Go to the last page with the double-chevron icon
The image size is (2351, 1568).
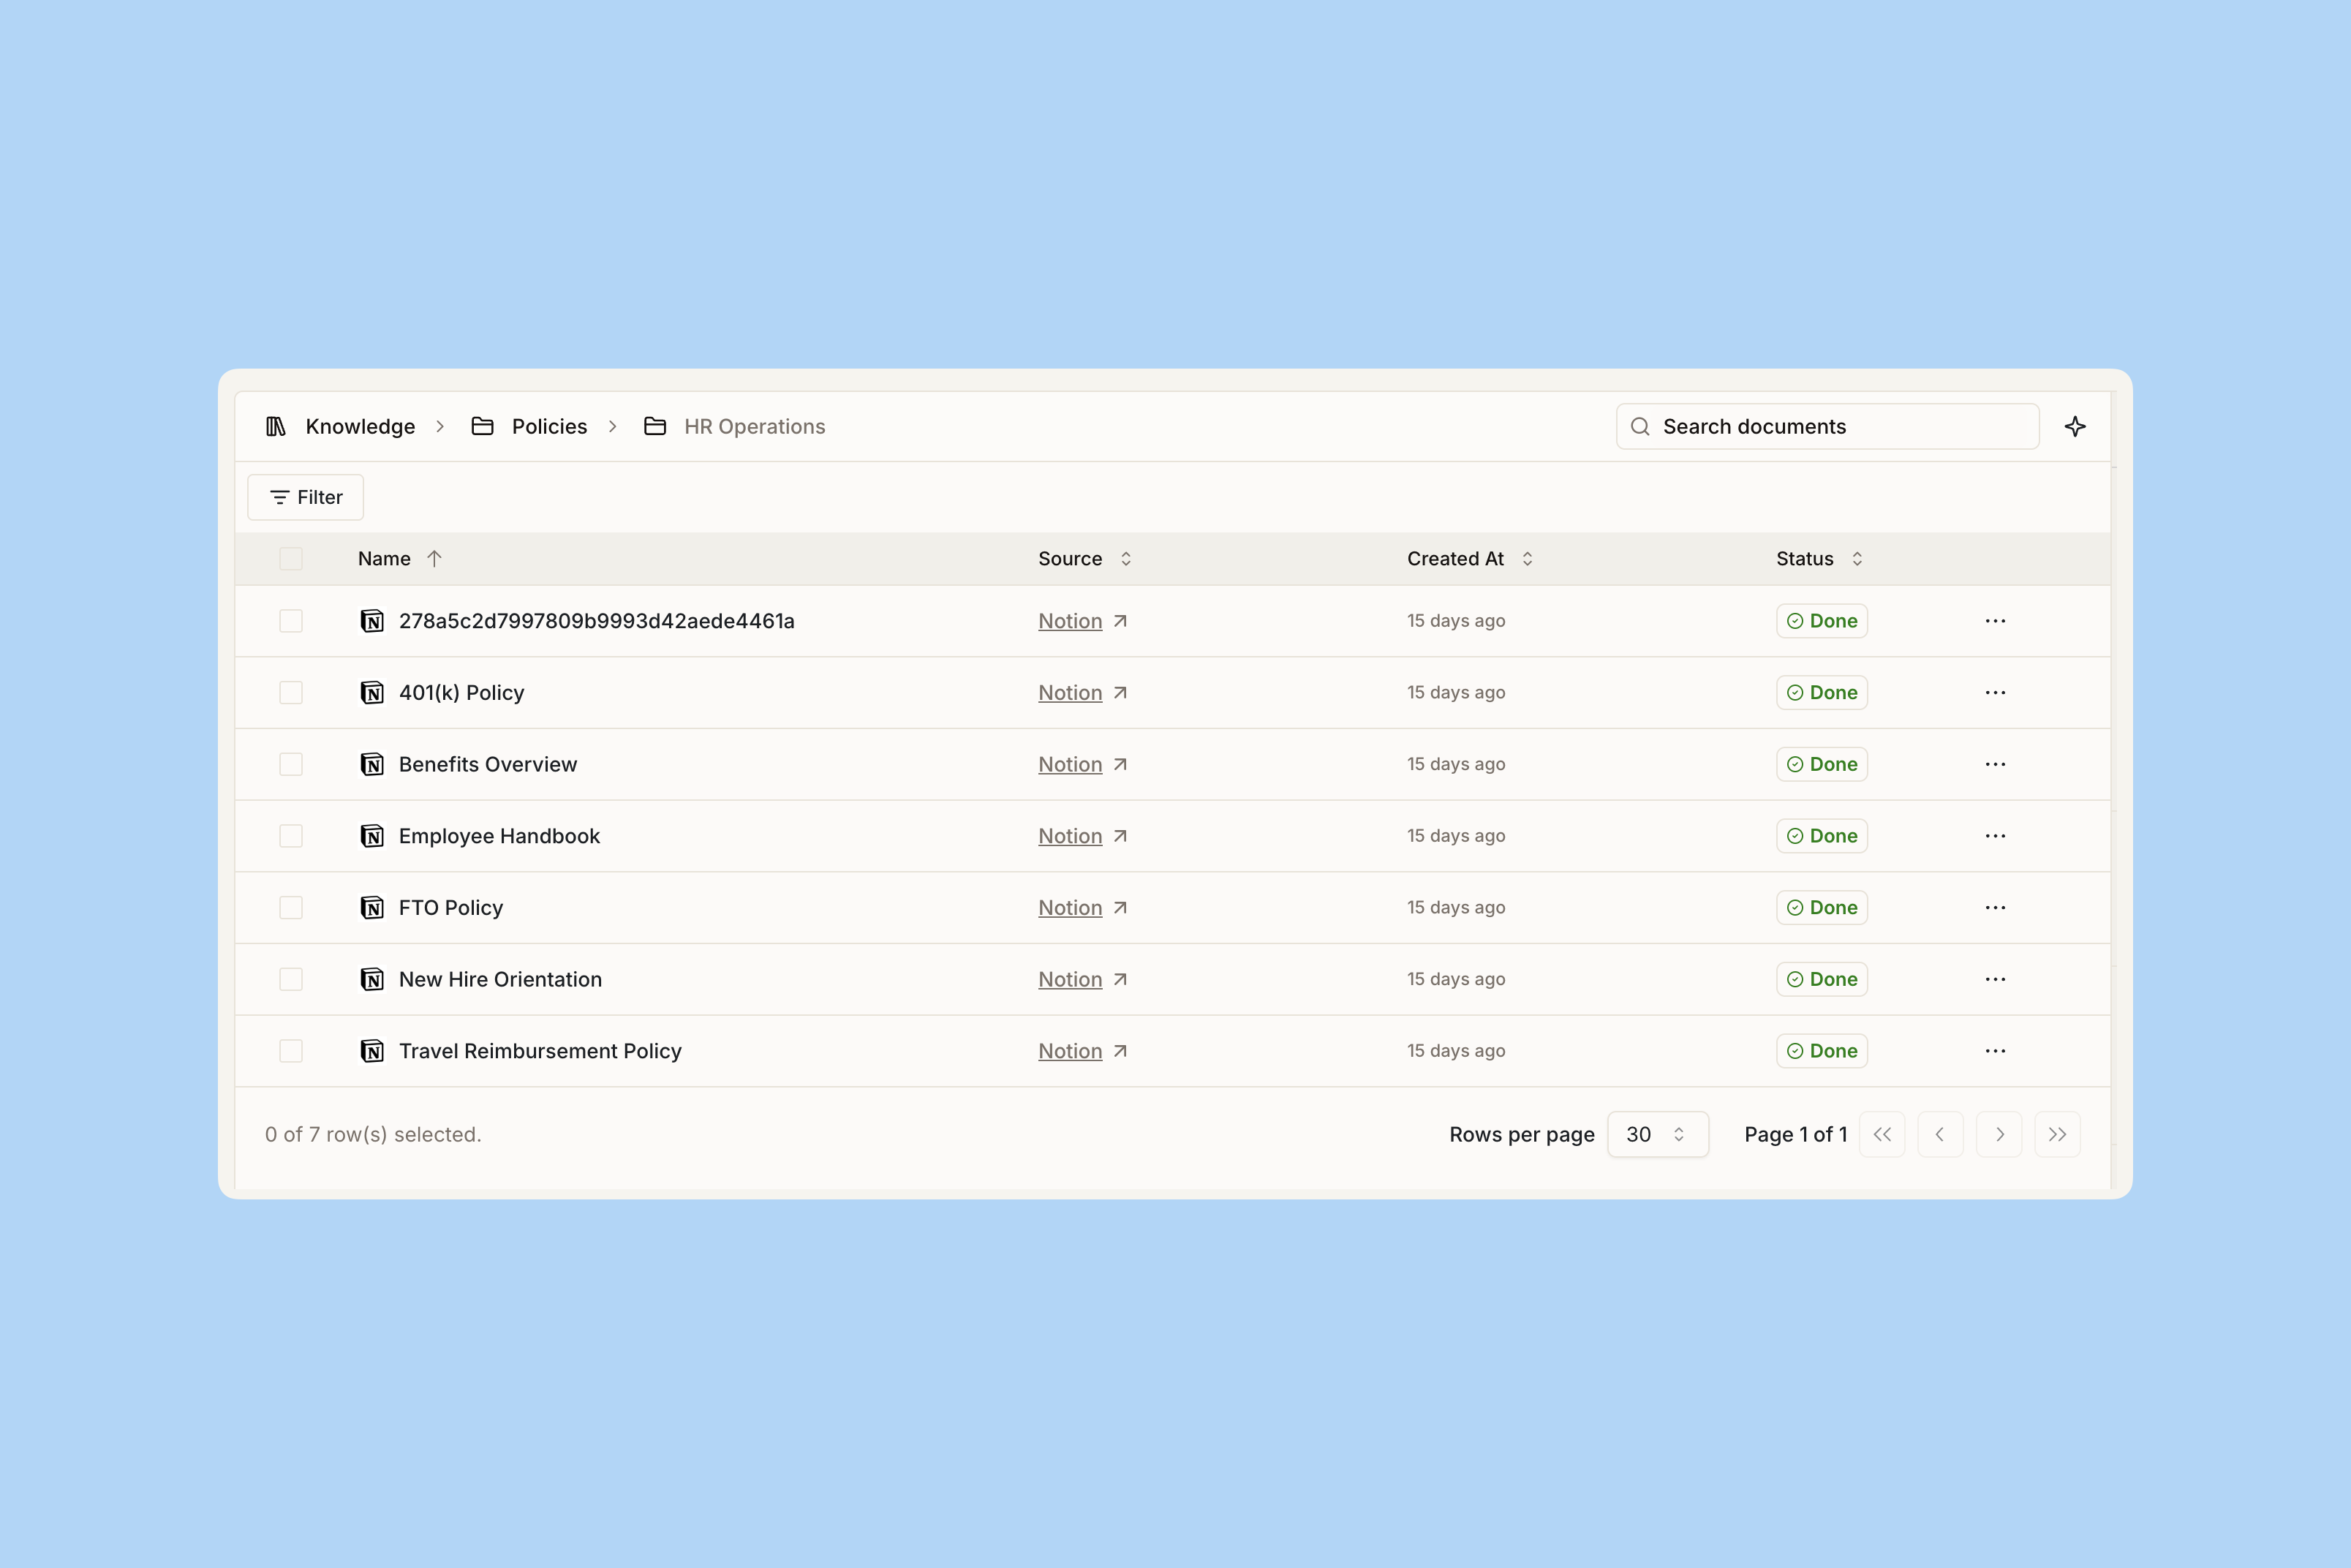coord(2057,1134)
